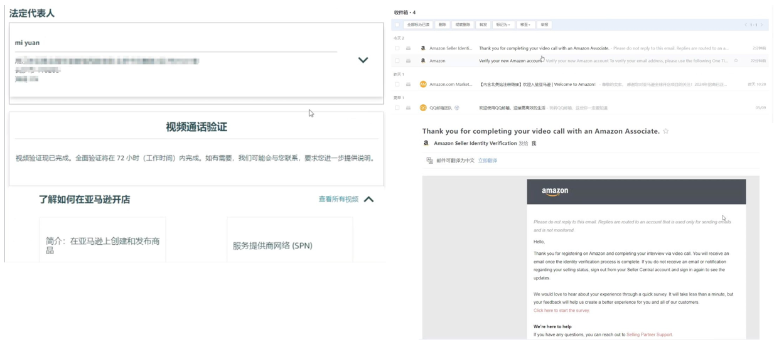779x354 pixels.
Task: Click 立即翻译 link
Action: click(488, 161)
